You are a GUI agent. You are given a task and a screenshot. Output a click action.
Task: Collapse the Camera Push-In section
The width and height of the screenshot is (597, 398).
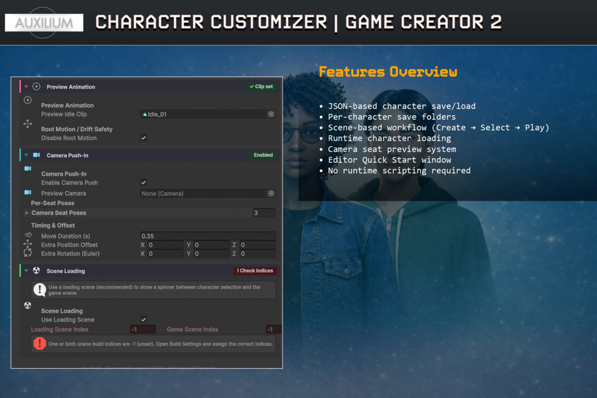[x=26, y=155]
